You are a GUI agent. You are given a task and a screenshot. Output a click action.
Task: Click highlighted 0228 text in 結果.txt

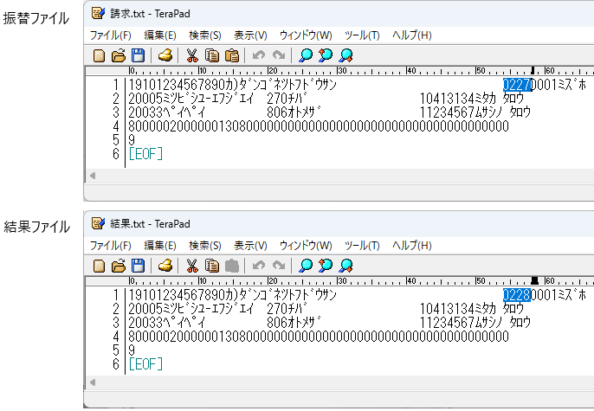point(516,295)
